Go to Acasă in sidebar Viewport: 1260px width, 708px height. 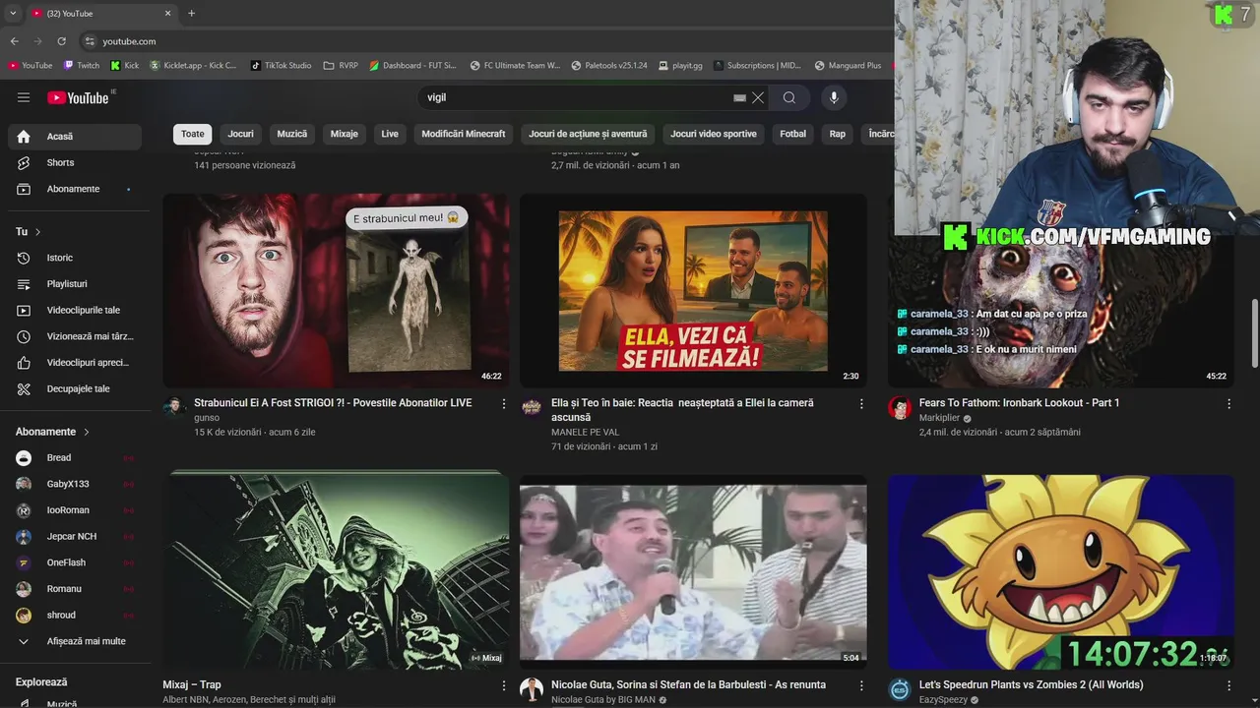point(75,137)
